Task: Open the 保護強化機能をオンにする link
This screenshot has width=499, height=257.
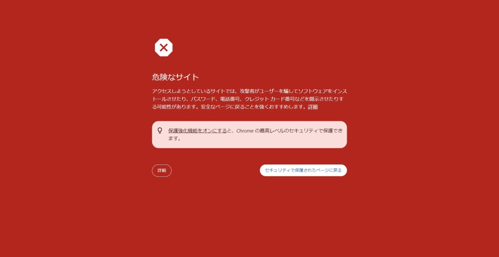Action: point(198,131)
